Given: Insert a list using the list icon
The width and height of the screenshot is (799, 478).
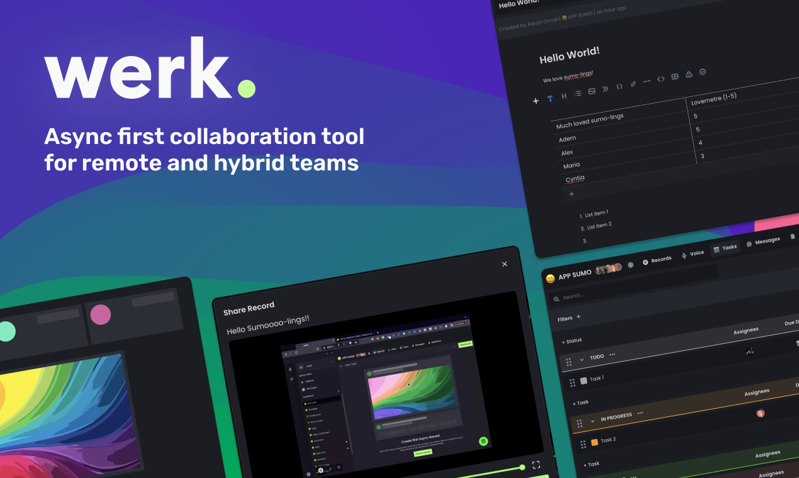Looking at the screenshot, I should click(578, 94).
